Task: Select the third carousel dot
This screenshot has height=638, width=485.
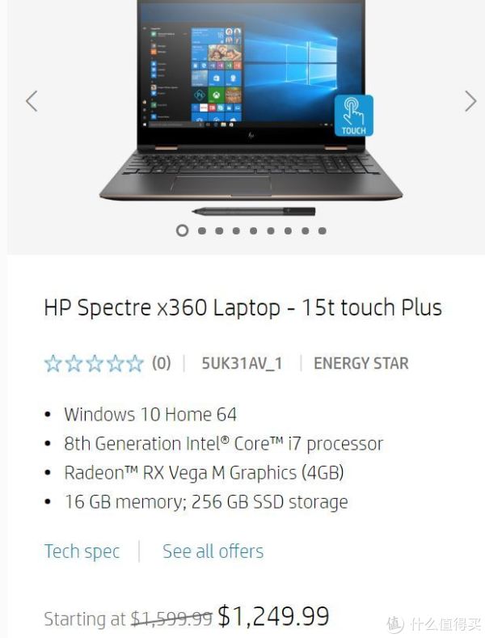Action: [x=219, y=231]
